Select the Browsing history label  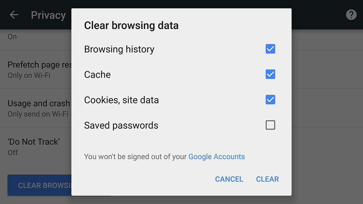[x=119, y=49]
